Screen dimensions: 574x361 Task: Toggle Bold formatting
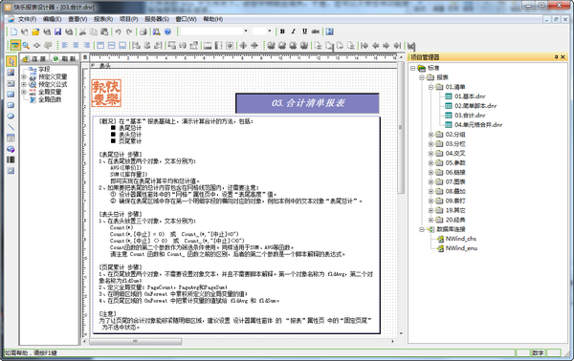click(x=282, y=32)
